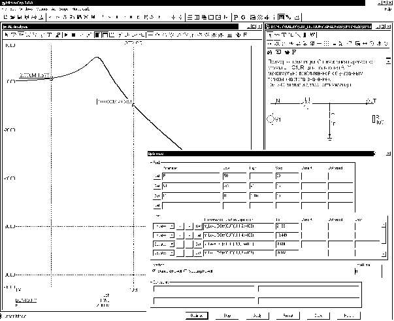The height and width of the screenshot is (321, 394).
Task: Select the Text T tool in AC Analysis toolbar
Action: (50, 35)
